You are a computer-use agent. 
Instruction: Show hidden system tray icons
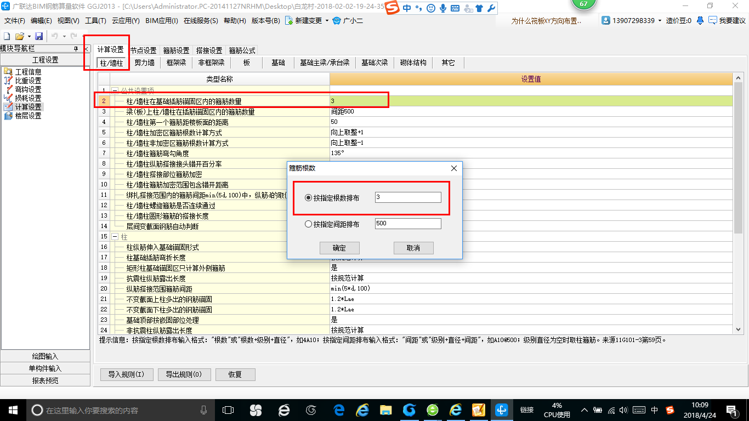[585, 410]
